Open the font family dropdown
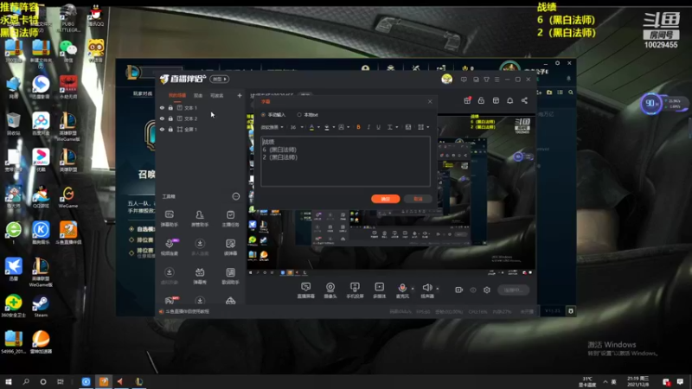Screen dimensions: 692x389 pos(272,127)
